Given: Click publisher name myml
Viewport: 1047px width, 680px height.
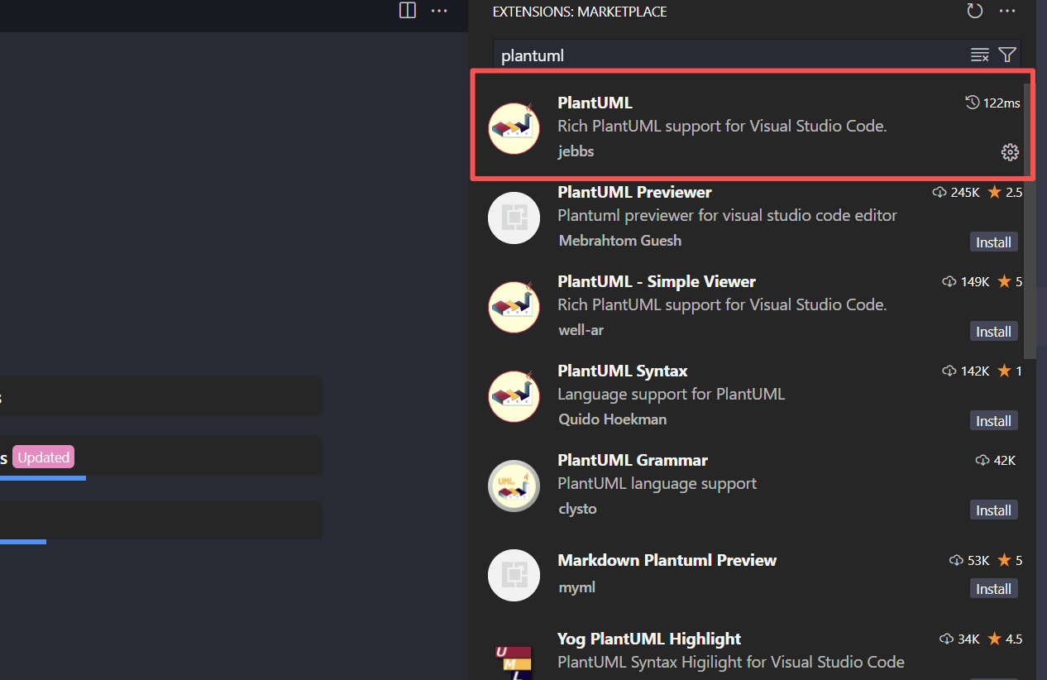Looking at the screenshot, I should click(x=576, y=587).
